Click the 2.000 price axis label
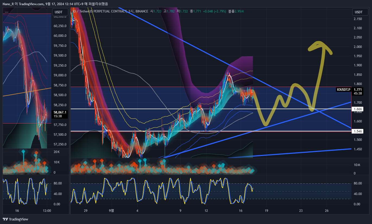Image resolution: width=372 pixels, height=224 pixels. pyautogui.click(x=358, y=47)
